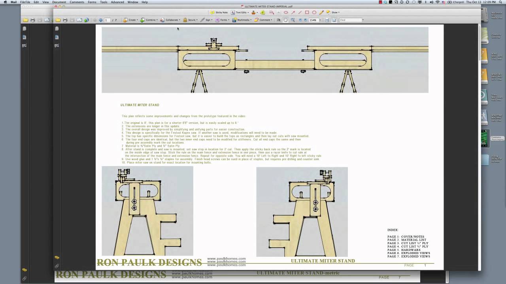506x284 pixels.
Task: Click the Find search field
Action: (x=350, y=20)
